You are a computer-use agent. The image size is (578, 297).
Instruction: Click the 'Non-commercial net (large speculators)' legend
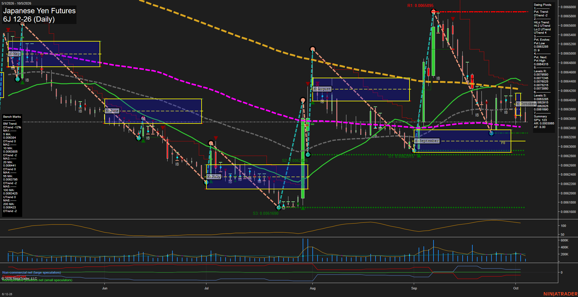coord(32,272)
